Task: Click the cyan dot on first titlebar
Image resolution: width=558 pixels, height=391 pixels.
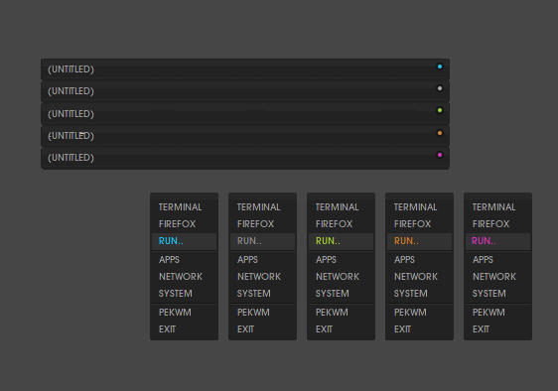Action: 440,66
